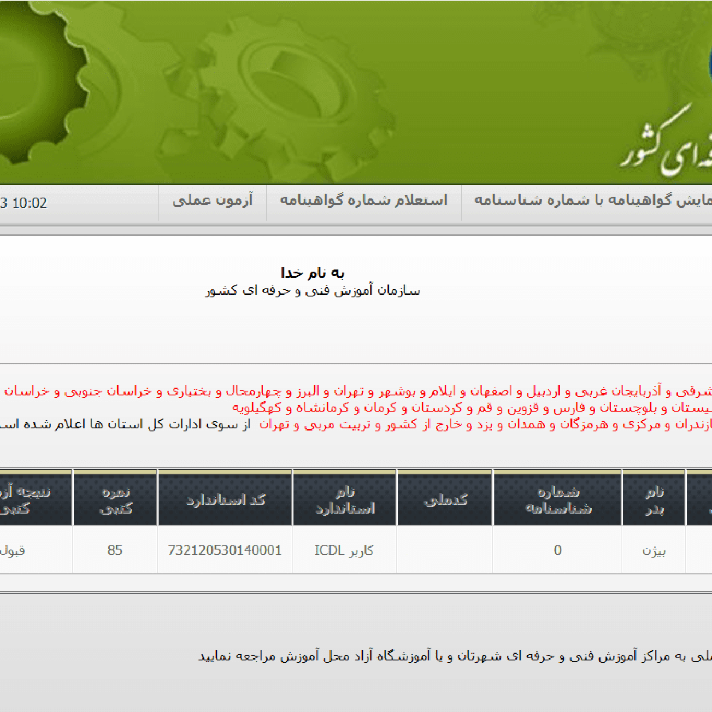Click the کاربر ICDL standard name cell
Viewport: 712px width, 712px height.
click(344, 550)
